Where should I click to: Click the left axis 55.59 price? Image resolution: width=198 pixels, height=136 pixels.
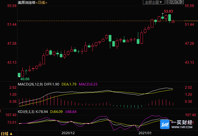(12, 6)
